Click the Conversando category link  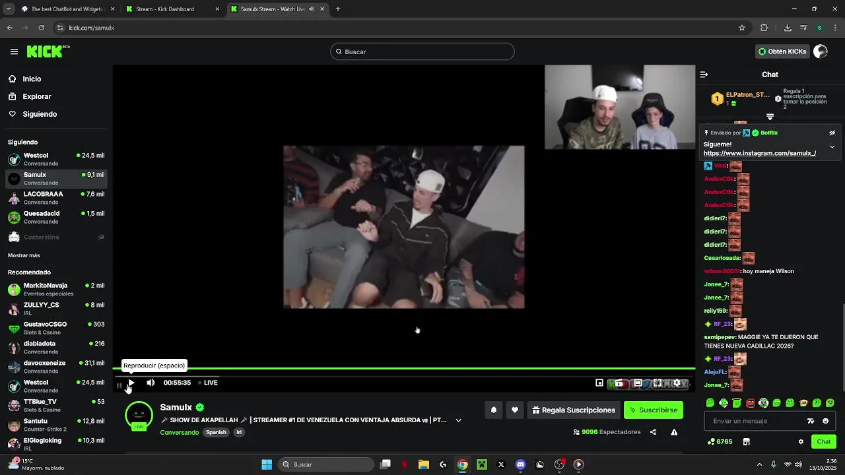[x=180, y=433]
